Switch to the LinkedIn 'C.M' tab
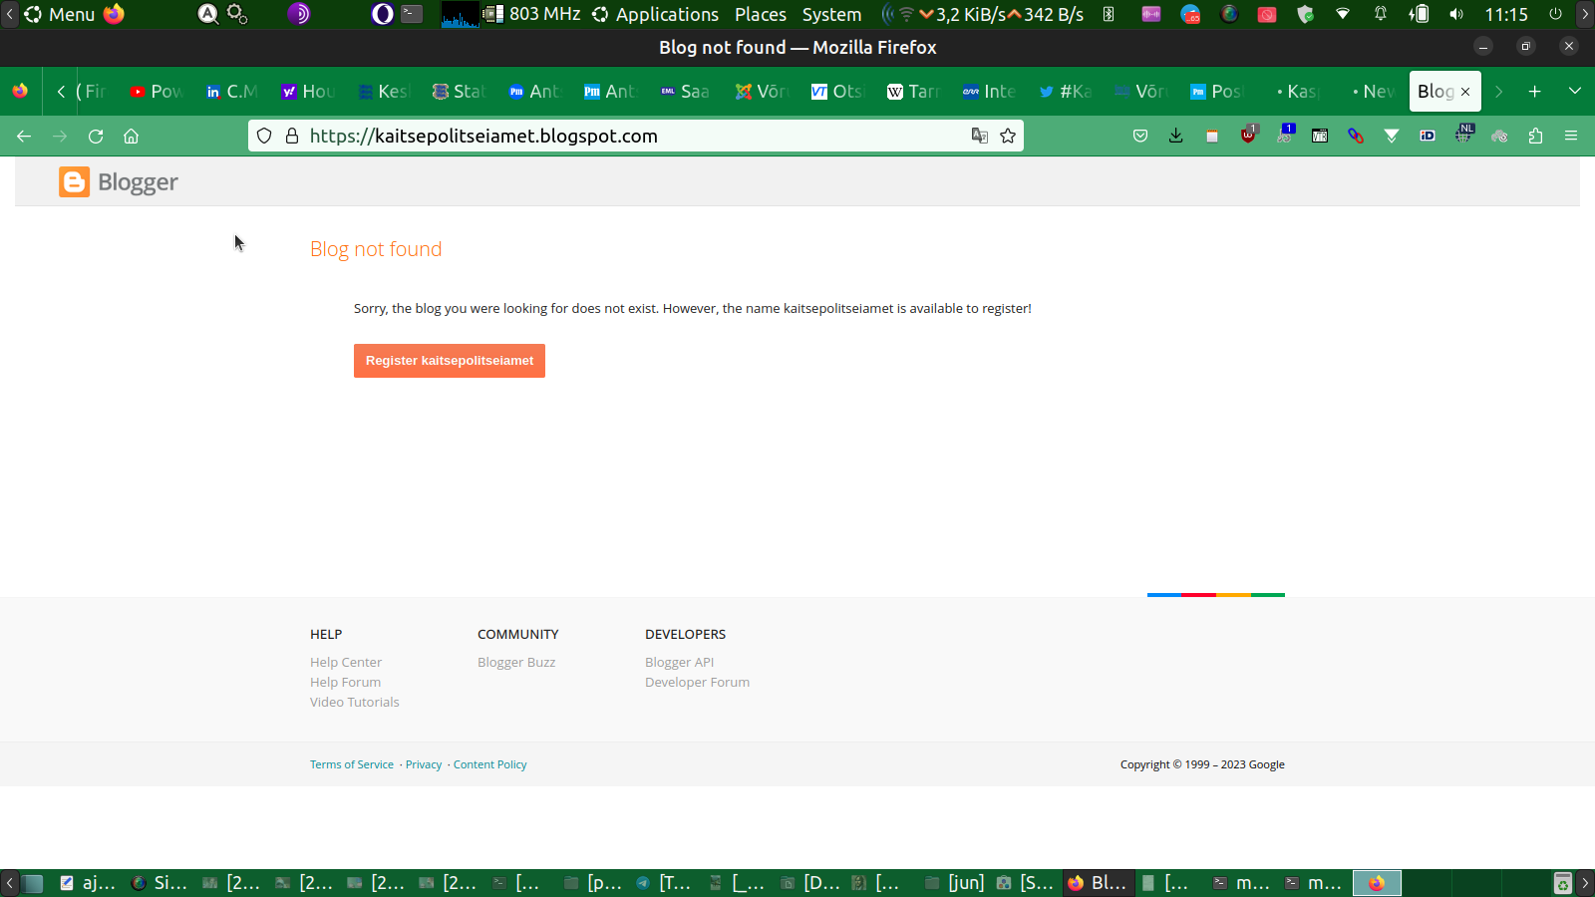The image size is (1595, 897). 233,92
